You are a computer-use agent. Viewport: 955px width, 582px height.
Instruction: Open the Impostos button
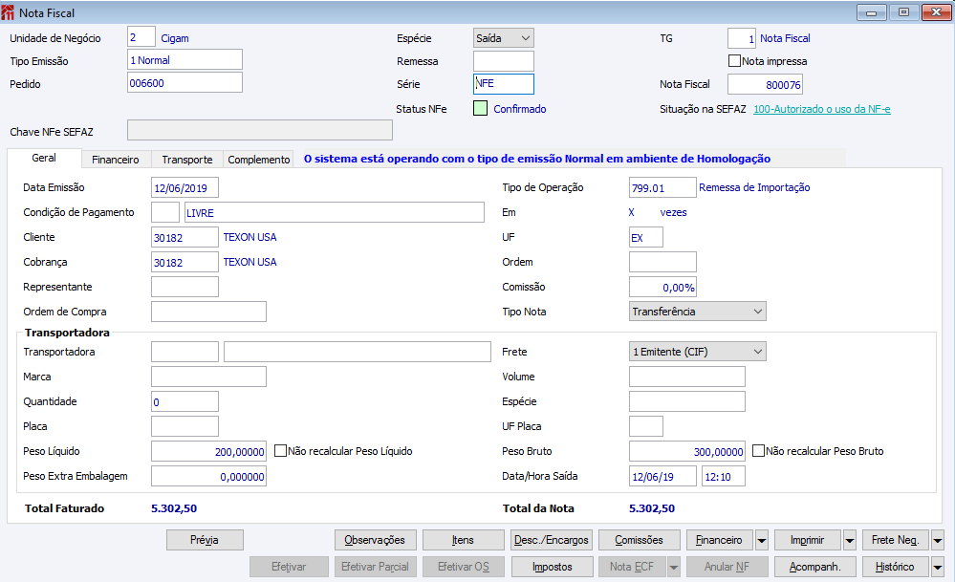[x=553, y=567]
